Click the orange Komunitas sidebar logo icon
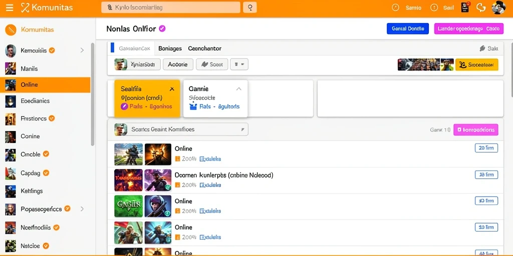 tap(11, 29)
